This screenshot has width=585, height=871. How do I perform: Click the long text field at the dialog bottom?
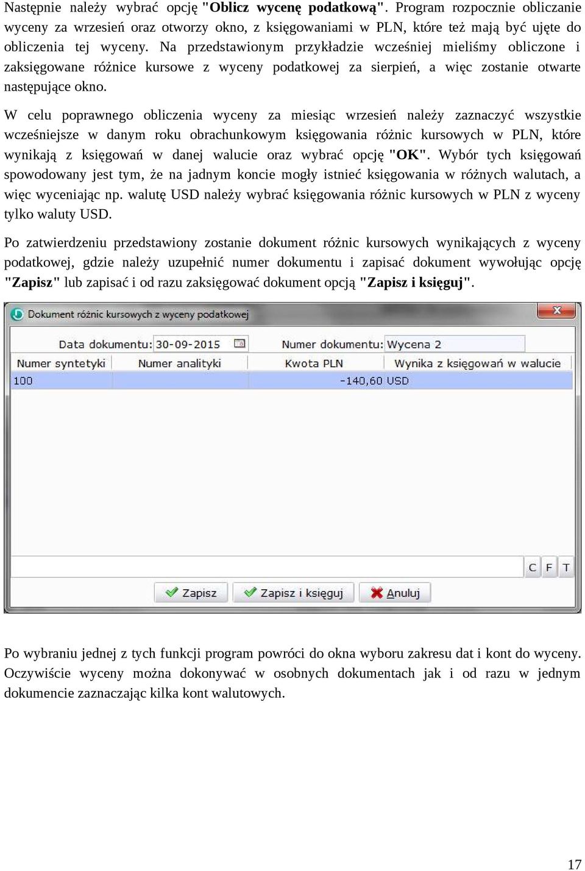coord(267,567)
